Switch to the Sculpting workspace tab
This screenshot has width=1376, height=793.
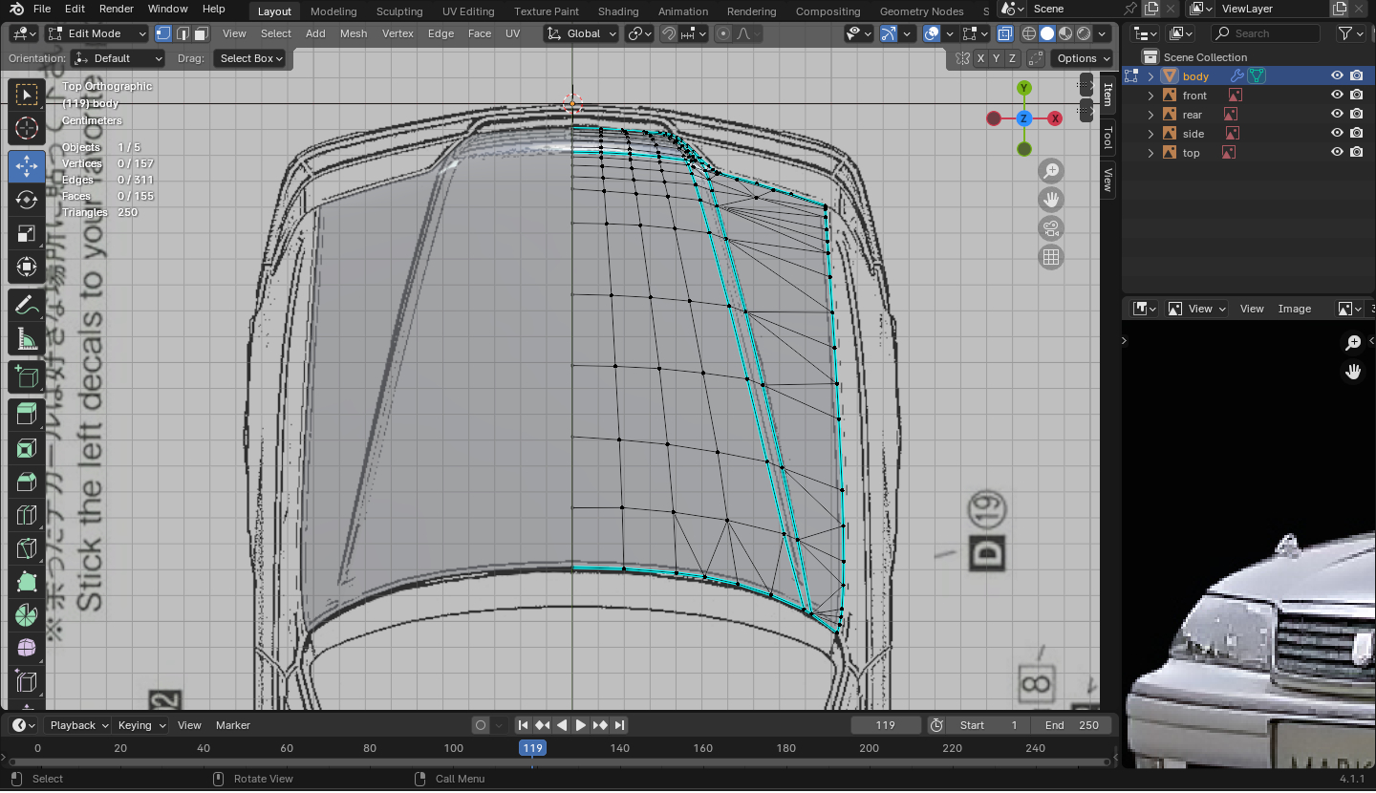click(x=399, y=11)
